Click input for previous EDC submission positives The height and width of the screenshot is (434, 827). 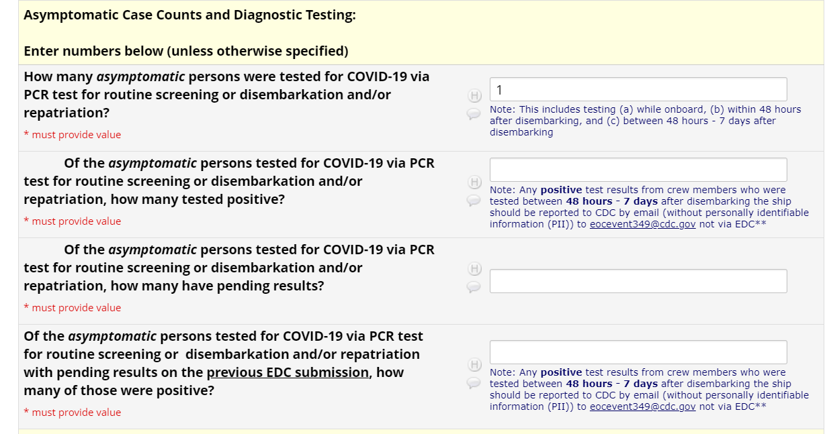point(638,352)
